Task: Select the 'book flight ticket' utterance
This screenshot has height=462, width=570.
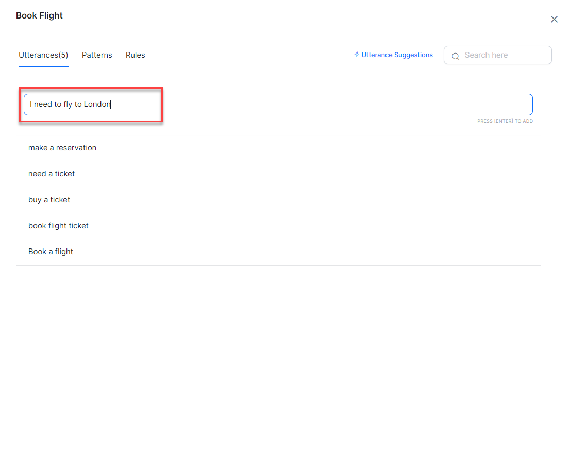Action: pyautogui.click(x=58, y=226)
